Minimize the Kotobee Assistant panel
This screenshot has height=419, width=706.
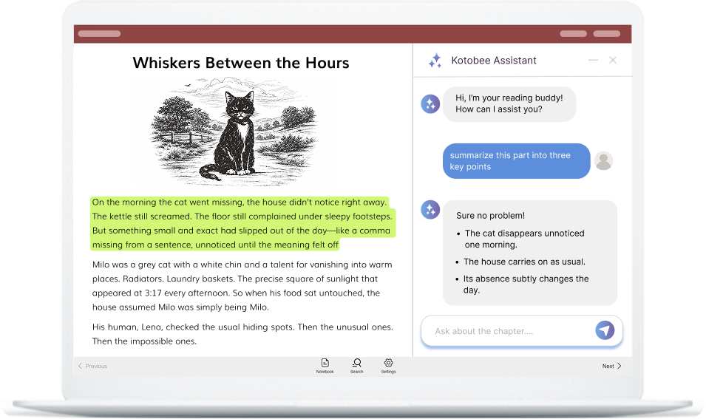coord(593,61)
